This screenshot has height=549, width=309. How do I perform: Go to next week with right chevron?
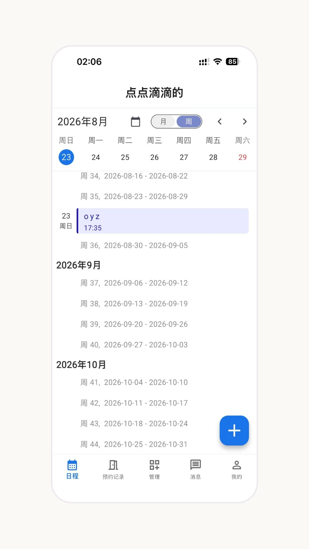coord(245,122)
